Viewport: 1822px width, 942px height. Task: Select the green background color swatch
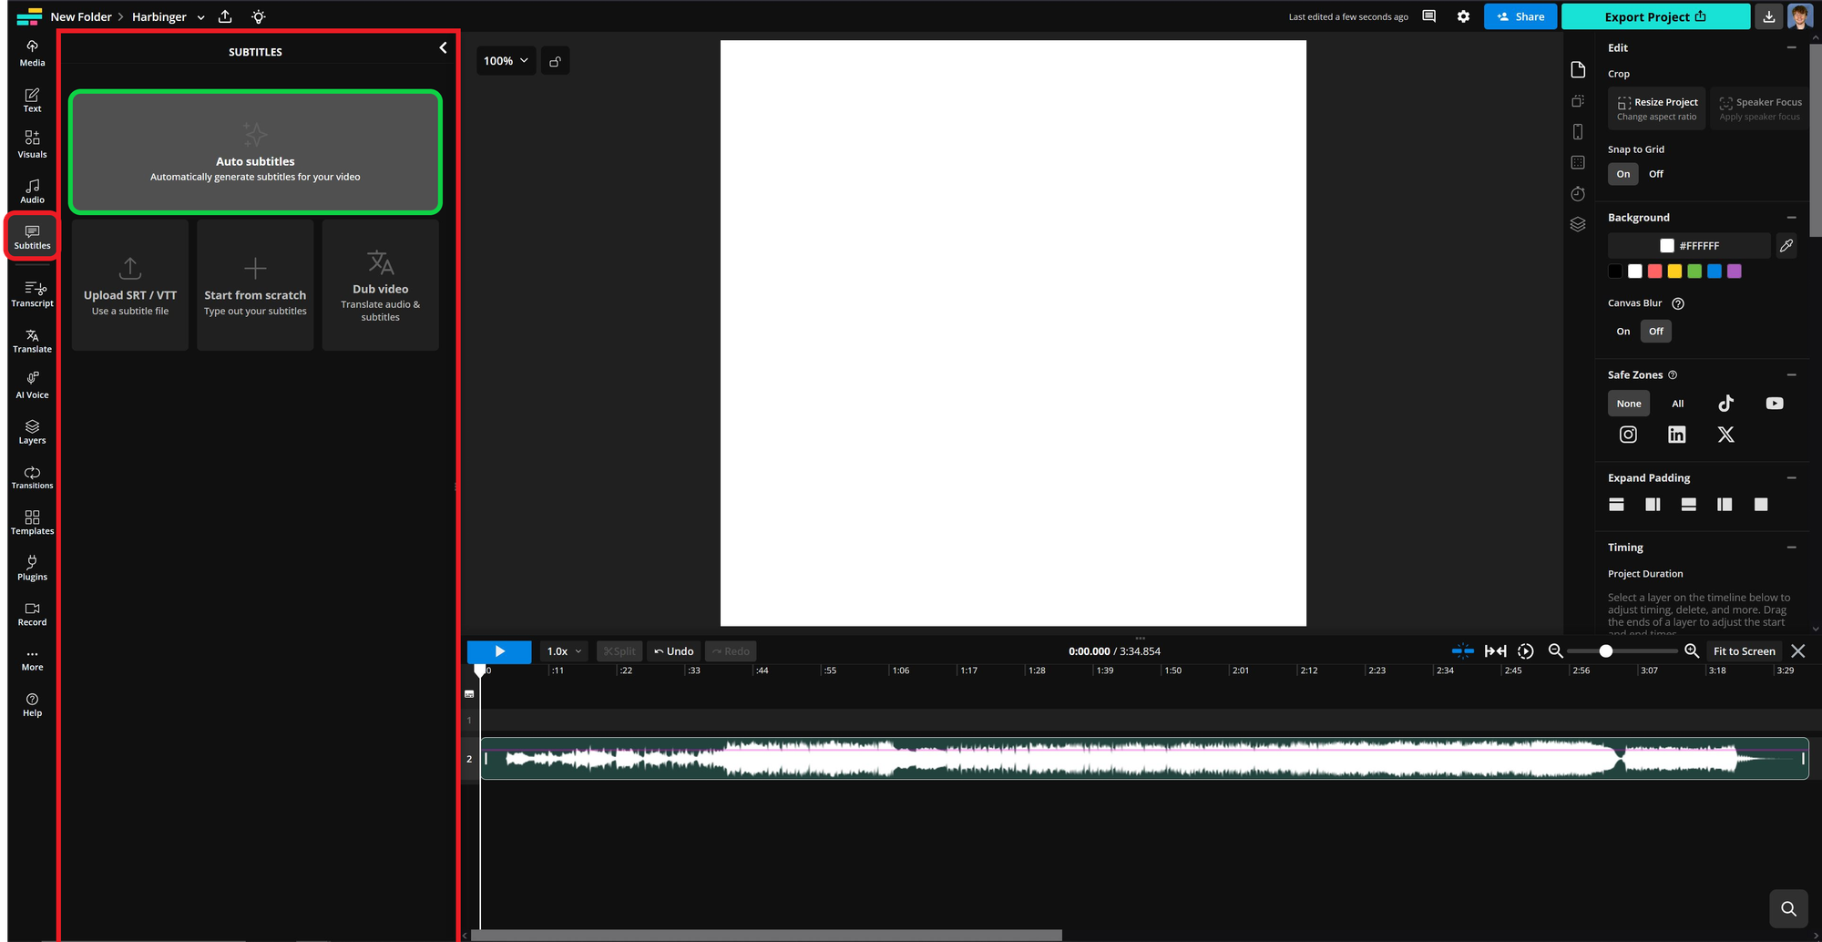(x=1694, y=271)
